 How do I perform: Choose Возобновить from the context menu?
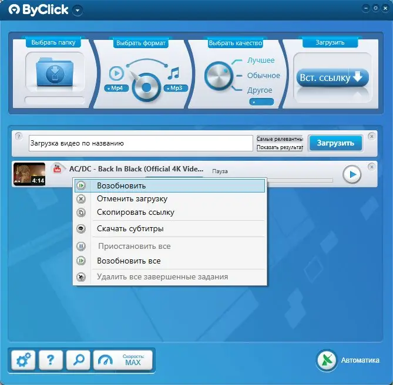point(170,185)
